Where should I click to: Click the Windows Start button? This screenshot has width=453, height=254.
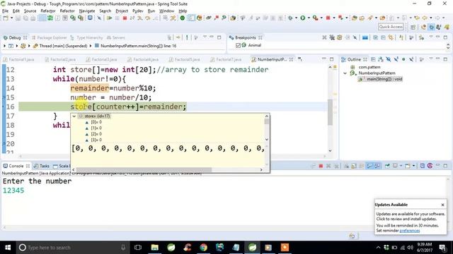[8, 248]
